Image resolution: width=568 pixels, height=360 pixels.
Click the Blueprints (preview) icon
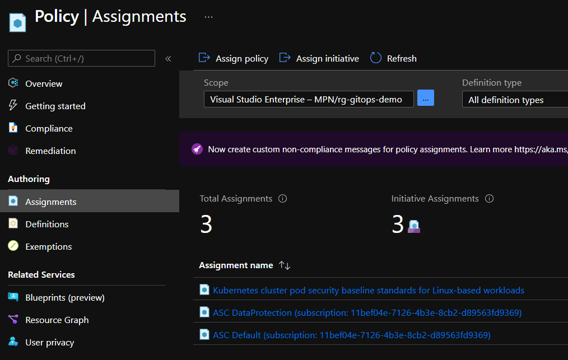tap(13, 297)
